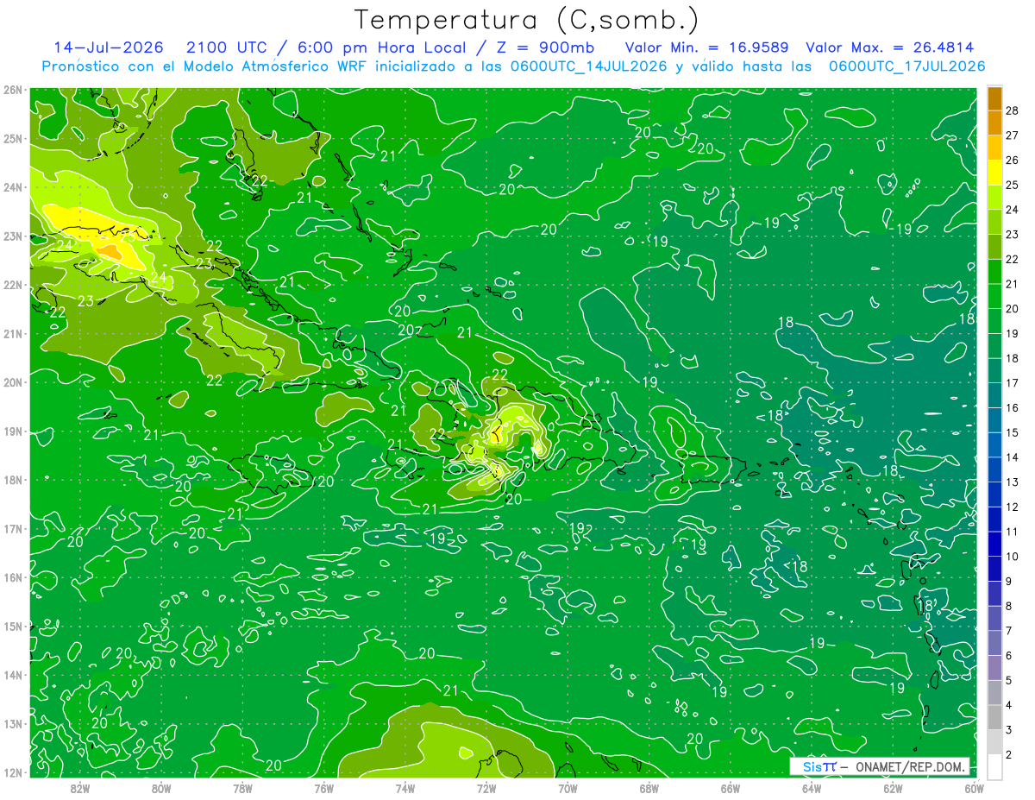Click the lime legend swatch between 24 and 25
The height and width of the screenshot is (800, 1035).
coord(994,197)
